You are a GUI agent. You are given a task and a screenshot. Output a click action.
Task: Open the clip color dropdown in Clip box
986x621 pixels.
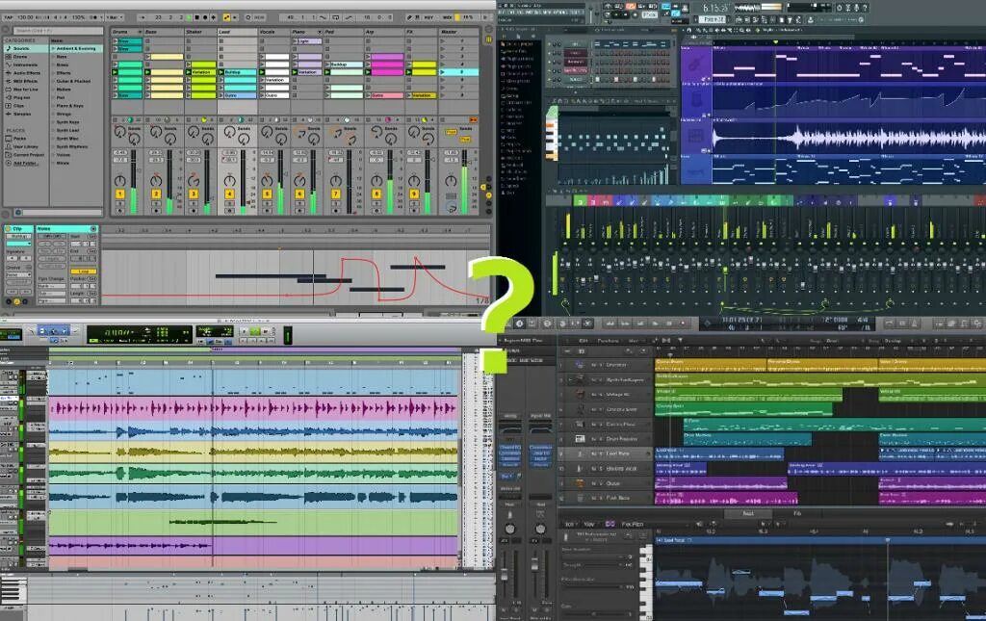click(19, 244)
